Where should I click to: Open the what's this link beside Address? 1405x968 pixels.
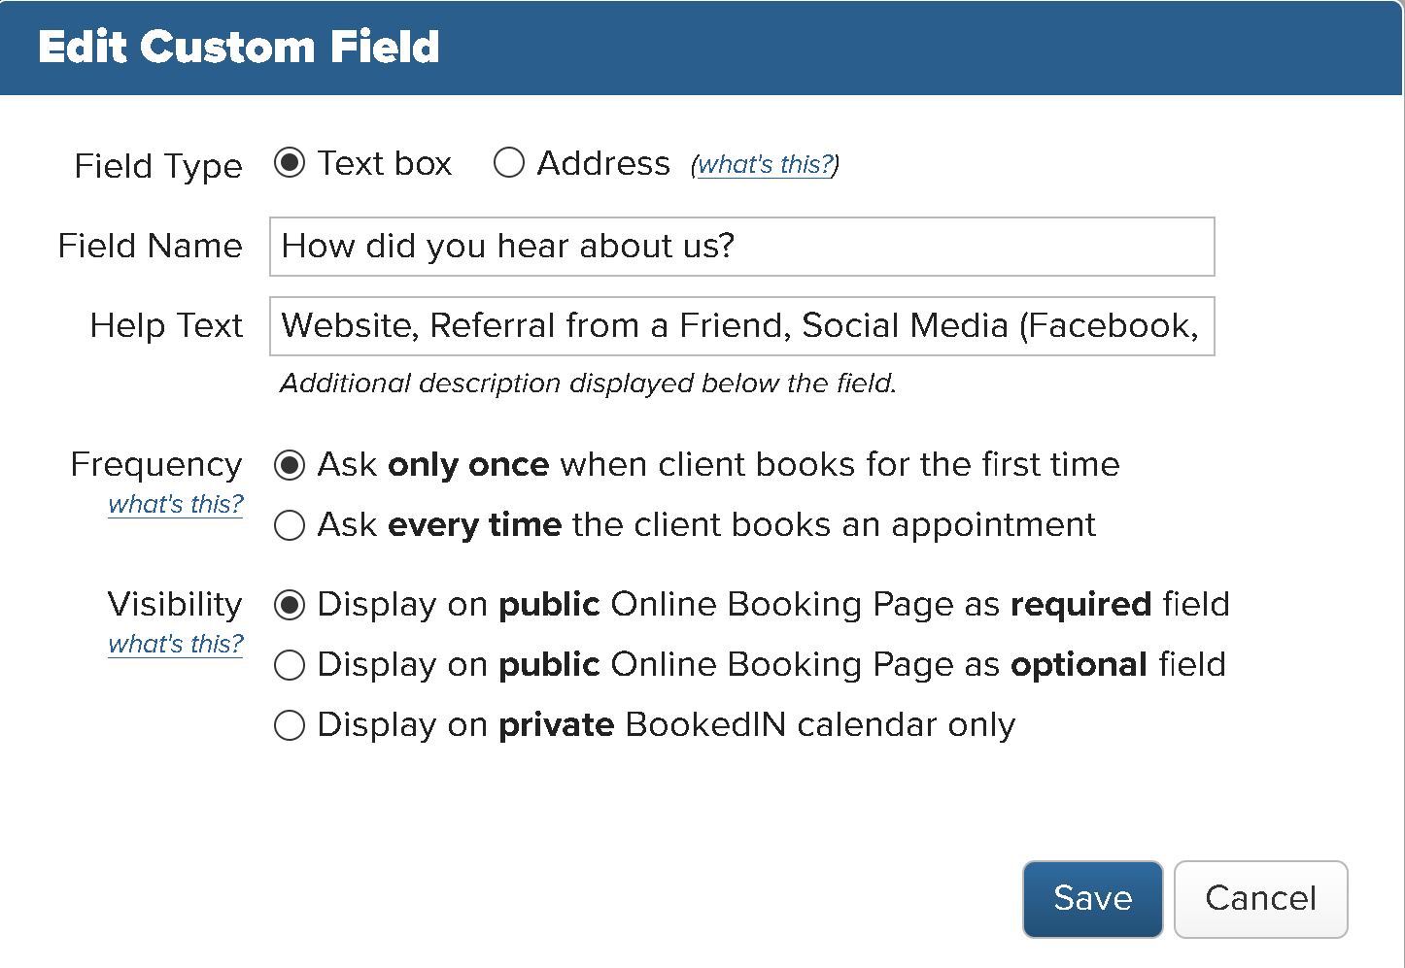pos(766,164)
